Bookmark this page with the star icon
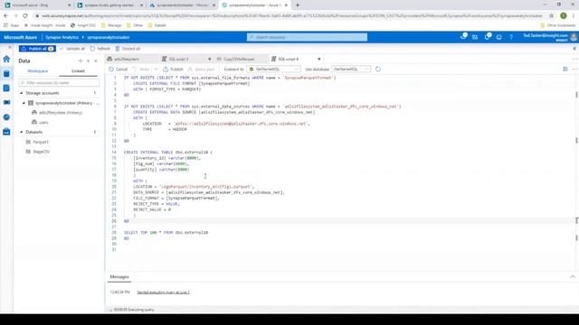The width and height of the screenshot is (579, 325). (551, 16)
